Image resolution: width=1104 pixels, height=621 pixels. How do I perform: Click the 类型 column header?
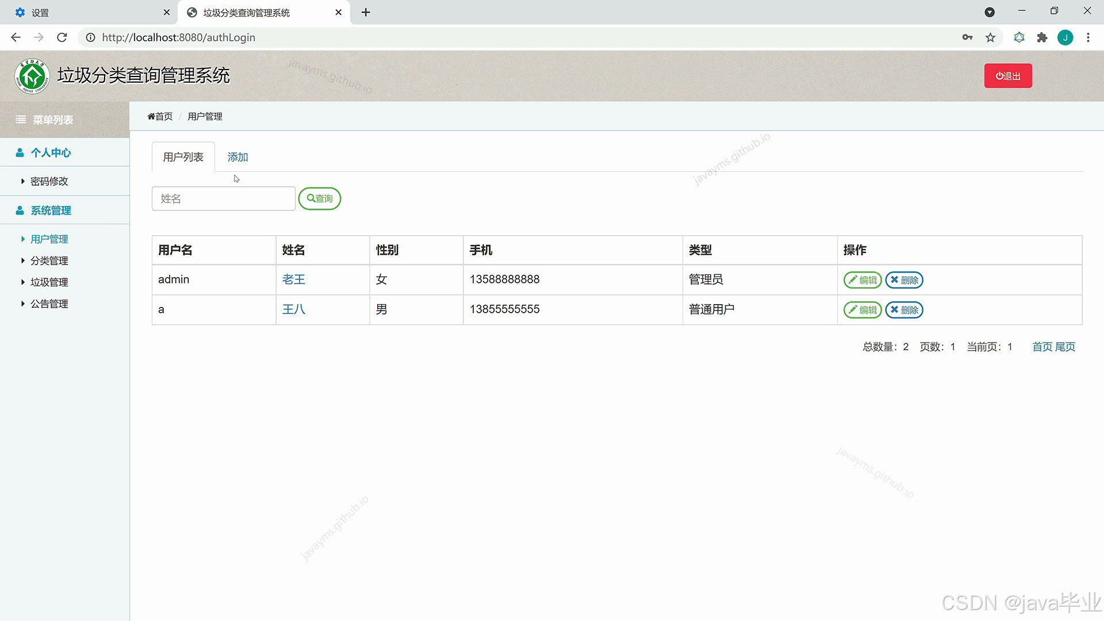[x=760, y=250]
